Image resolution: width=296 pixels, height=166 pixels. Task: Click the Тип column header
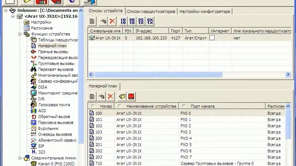[196, 31]
